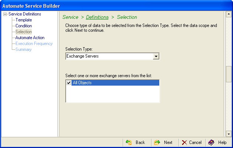Screen dimensions: 233x148
Task: Click the Help button label
Action: (x=222, y=142)
